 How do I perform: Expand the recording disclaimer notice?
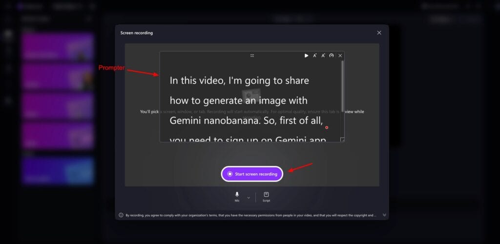pos(384,215)
